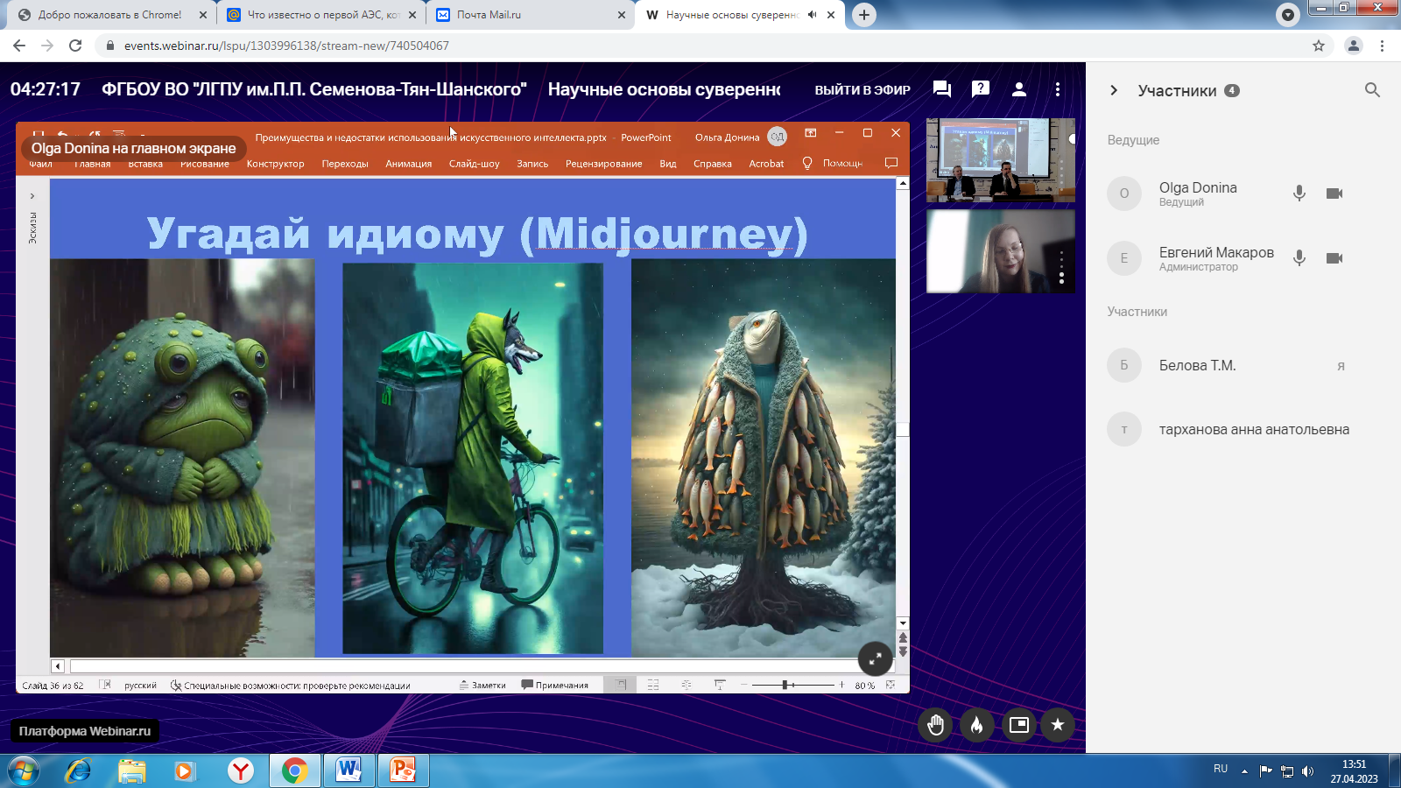Select Белова Т.М. participant row

click(x=1226, y=366)
